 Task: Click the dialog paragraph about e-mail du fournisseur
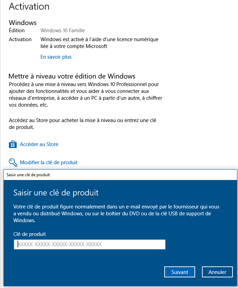[x=116, y=213]
